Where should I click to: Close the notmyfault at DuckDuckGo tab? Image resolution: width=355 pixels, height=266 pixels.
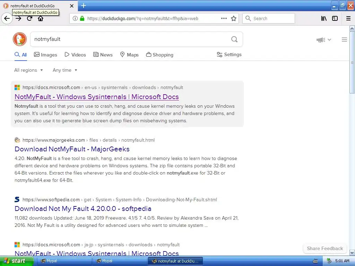click(72, 6)
